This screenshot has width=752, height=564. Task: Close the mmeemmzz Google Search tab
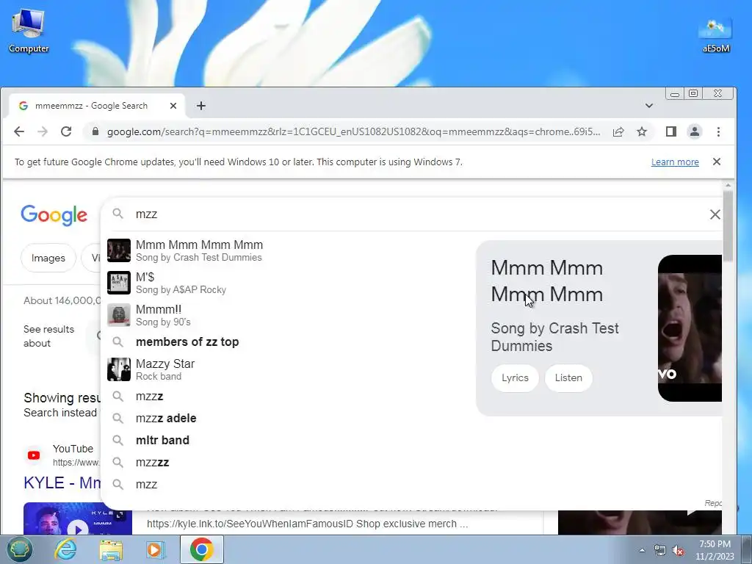tap(173, 106)
